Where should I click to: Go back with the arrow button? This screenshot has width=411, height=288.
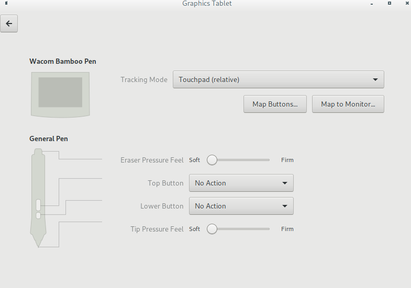pyautogui.click(x=9, y=24)
